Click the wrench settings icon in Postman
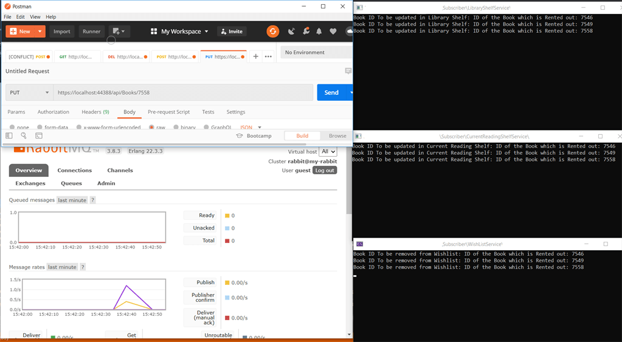This screenshot has height=342, width=622. click(x=306, y=31)
